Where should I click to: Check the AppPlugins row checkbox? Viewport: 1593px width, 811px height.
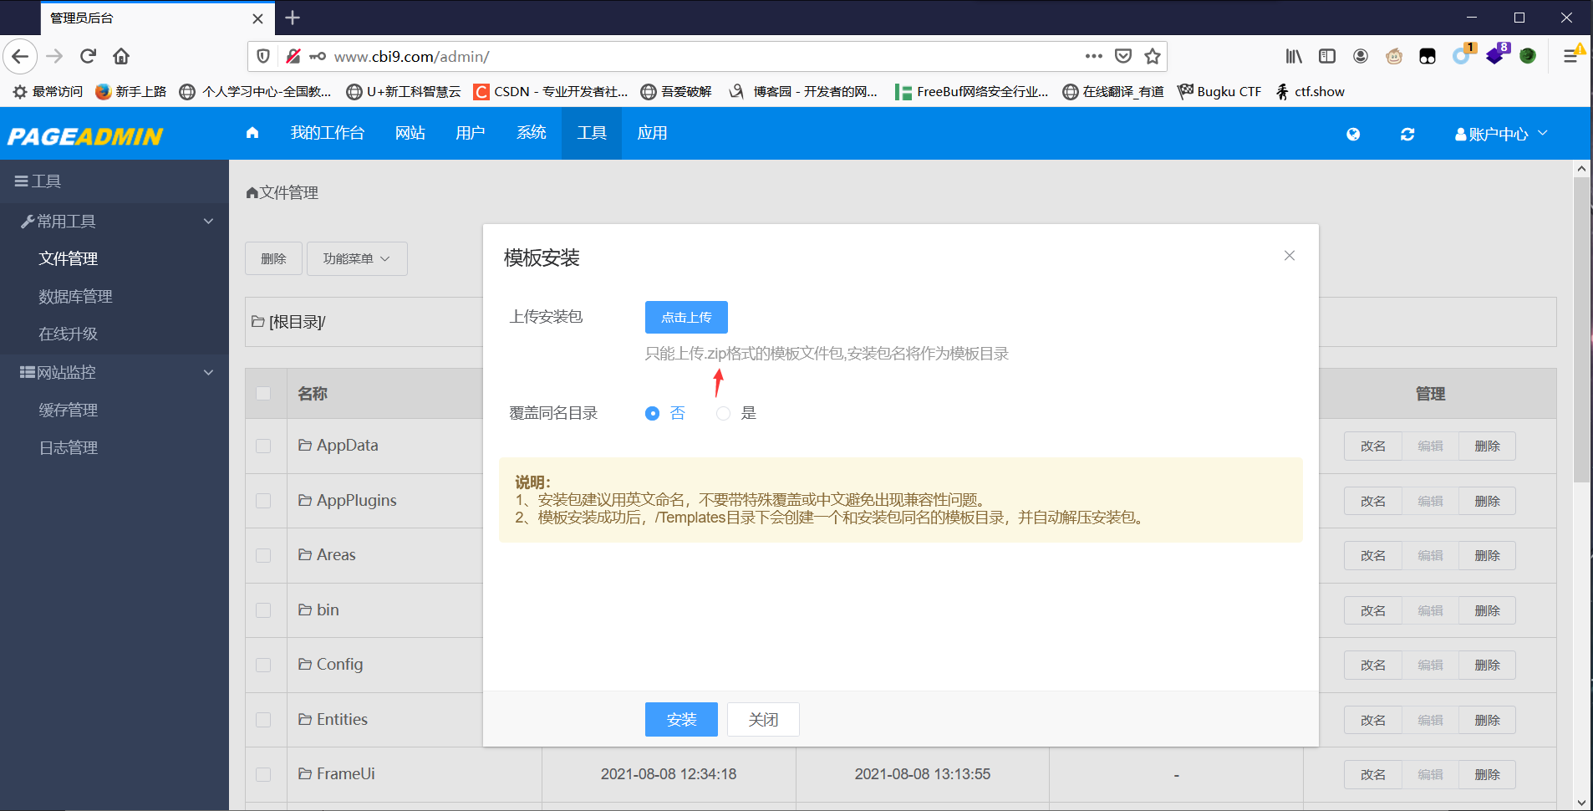(263, 501)
